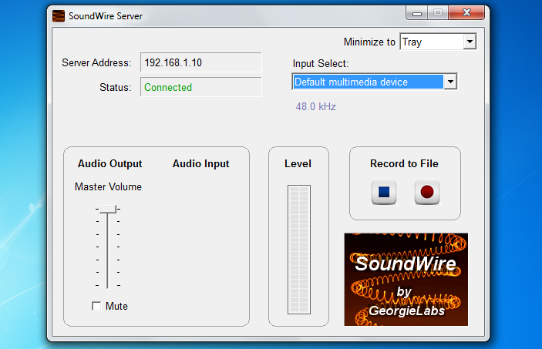The height and width of the screenshot is (349, 542).
Task: Select the Audio Input heading
Action: pos(200,164)
